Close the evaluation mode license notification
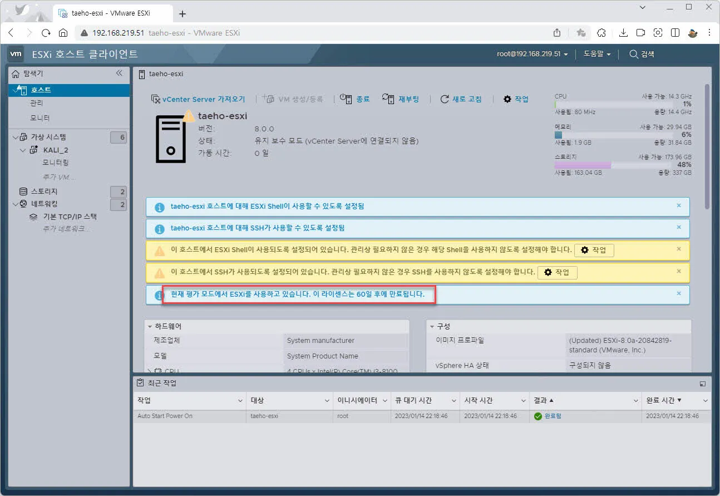This screenshot has width=720, height=496. click(678, 293)
